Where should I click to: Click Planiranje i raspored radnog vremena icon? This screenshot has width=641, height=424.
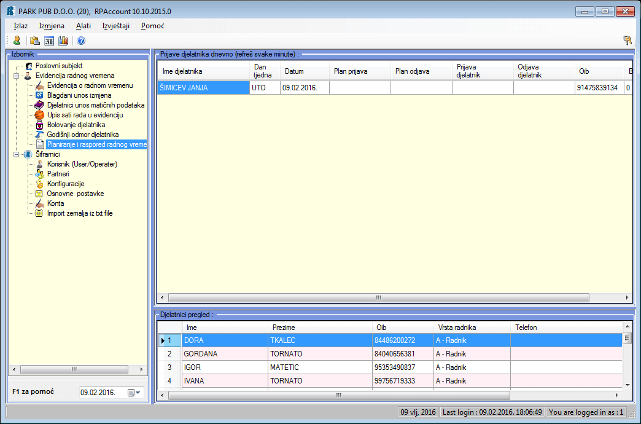click(x=40, y=144)
